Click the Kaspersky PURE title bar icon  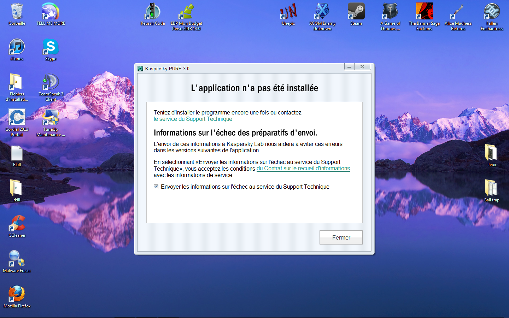click(140, 69)
